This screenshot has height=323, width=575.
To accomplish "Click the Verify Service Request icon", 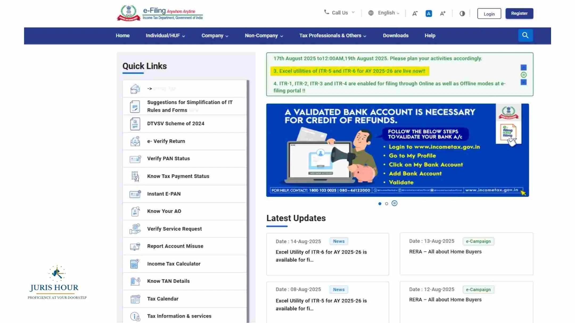I will [135, 229].
